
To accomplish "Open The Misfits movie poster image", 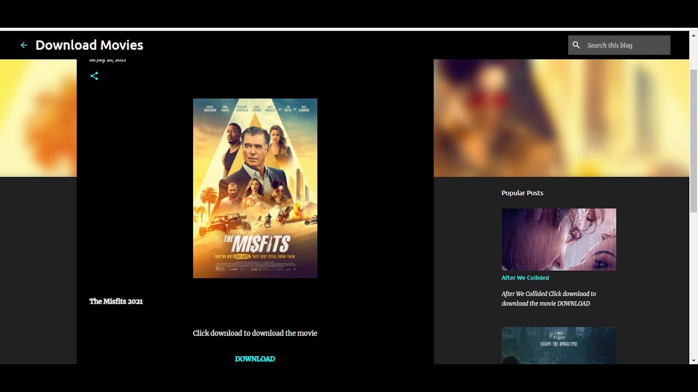I will point(255,188).
